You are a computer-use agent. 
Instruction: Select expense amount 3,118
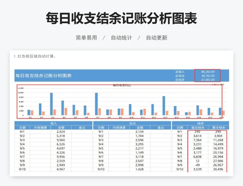click(139, 157)
